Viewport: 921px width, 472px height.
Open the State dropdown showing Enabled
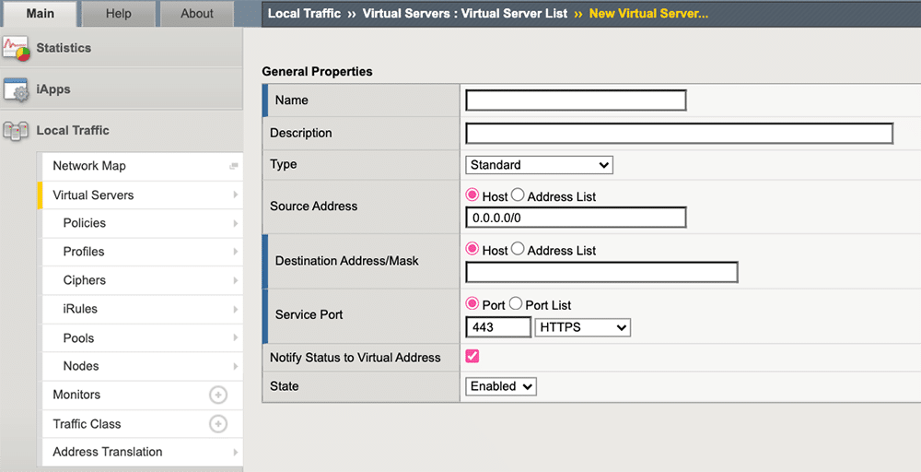501,386
